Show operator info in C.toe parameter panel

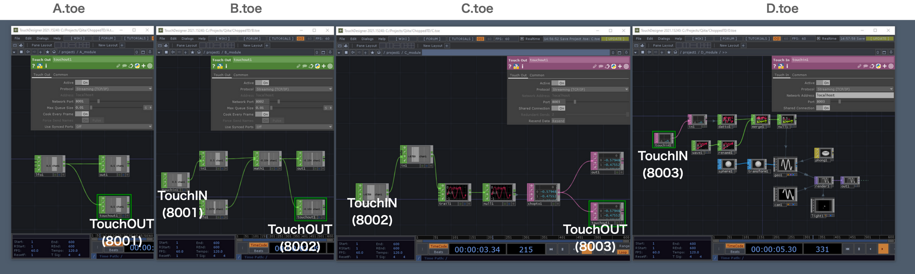522,67
